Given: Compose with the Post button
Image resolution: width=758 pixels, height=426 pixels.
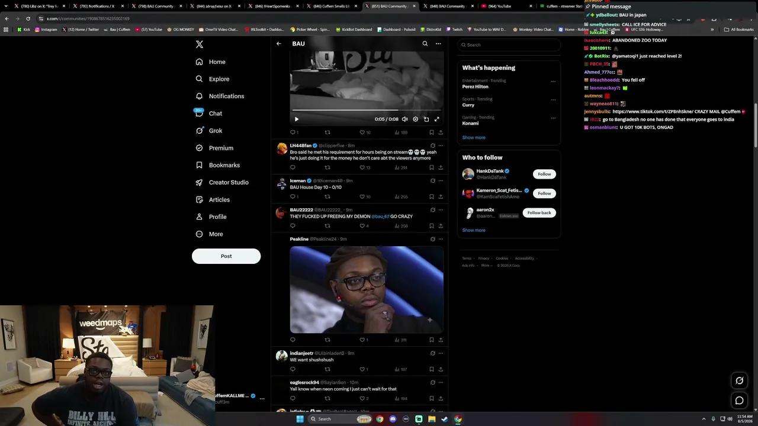Looking at the screenshot, I should click(x=226, y=256).
